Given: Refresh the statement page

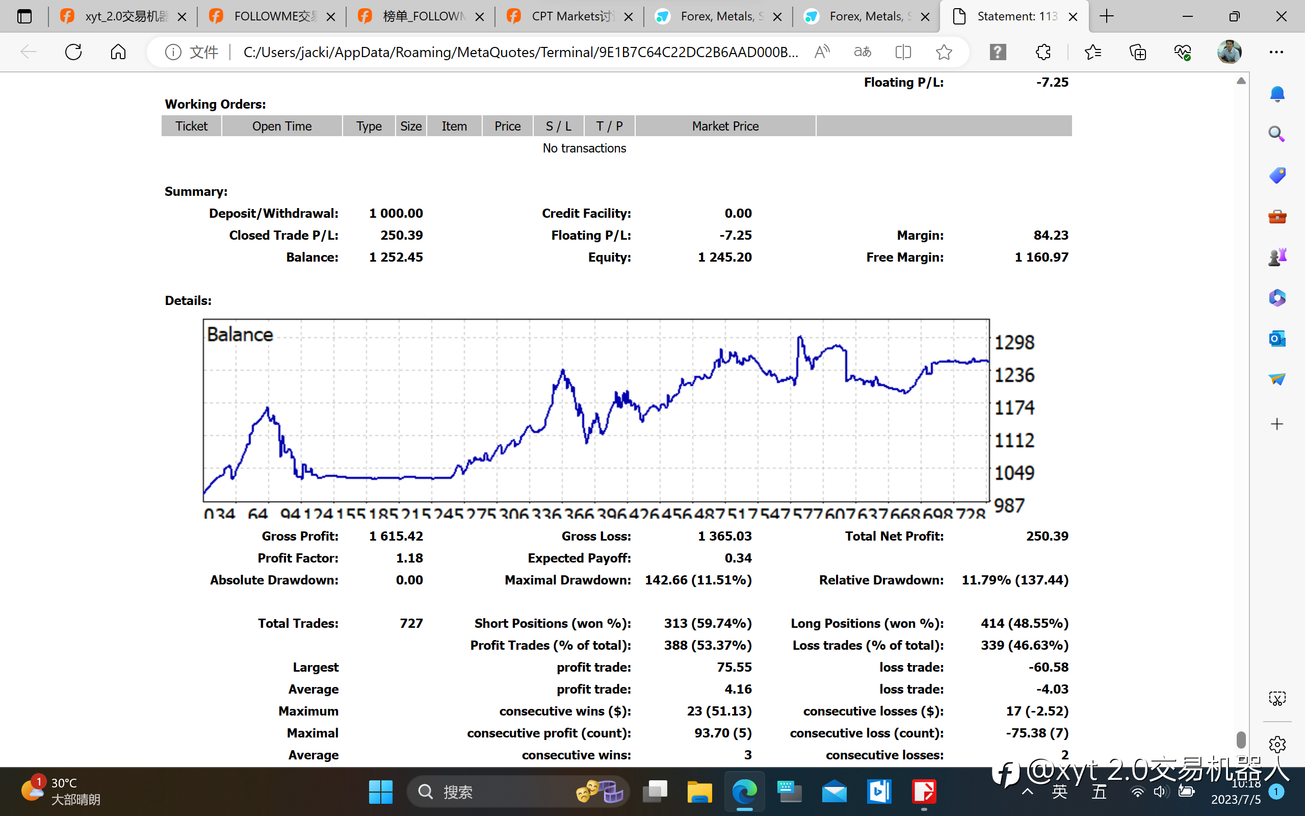Looking at the screenshot, I should (73, 52).
